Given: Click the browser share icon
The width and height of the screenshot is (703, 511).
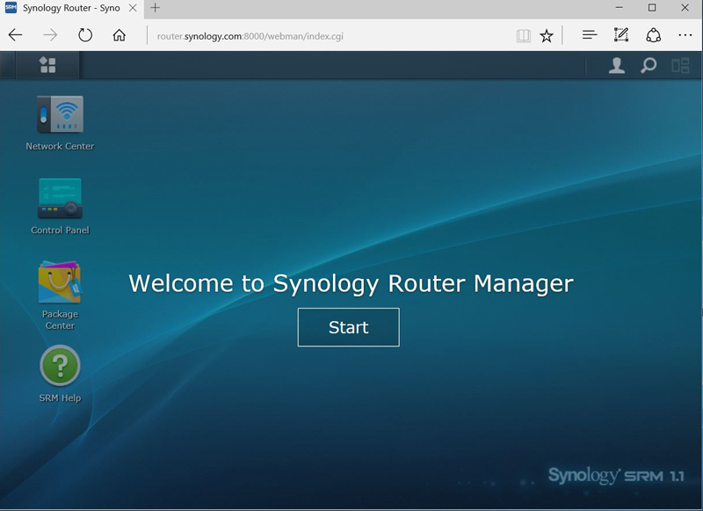Looking at the screenshot, I should (x=653, y=35).
